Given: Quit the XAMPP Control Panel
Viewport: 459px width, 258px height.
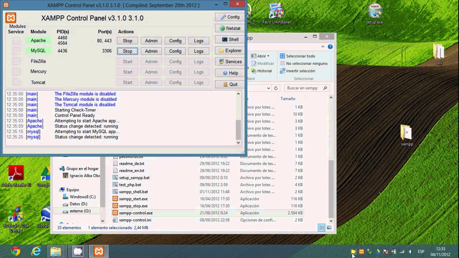Looking at the screenshot, I should coord(230,85).
